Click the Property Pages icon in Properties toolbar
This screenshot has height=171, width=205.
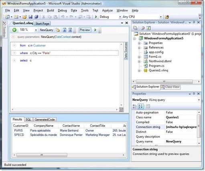pos(148,106)
